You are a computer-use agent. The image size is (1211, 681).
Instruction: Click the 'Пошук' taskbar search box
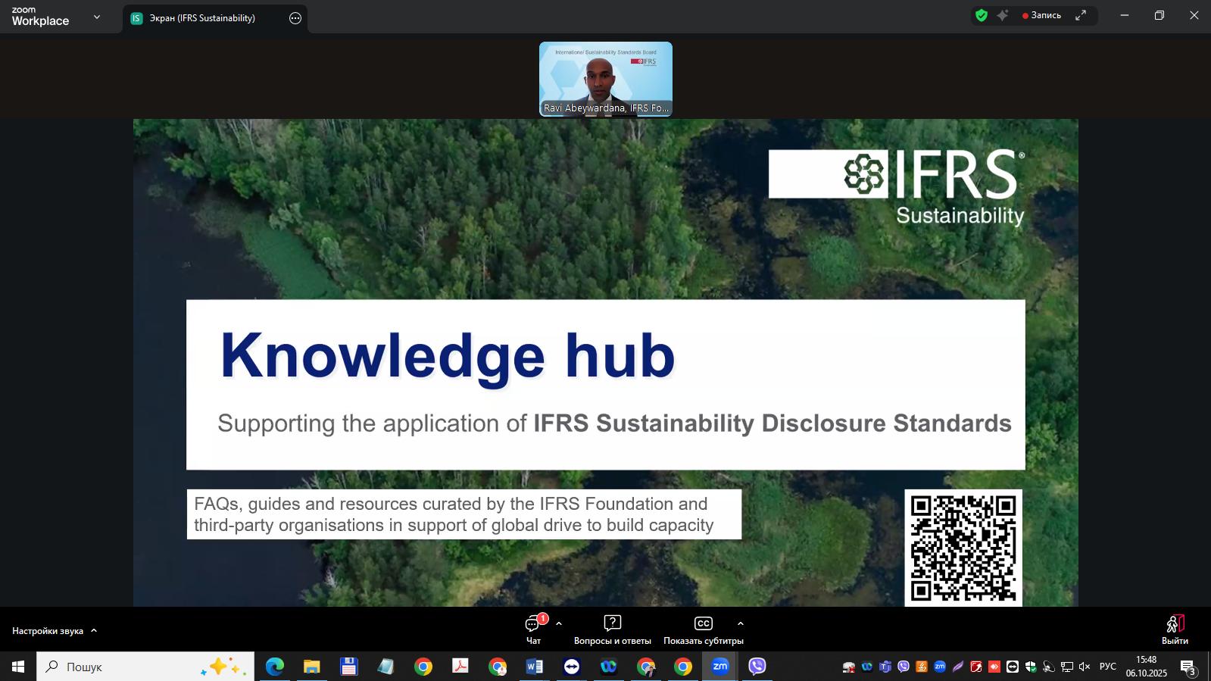point(145,667)
